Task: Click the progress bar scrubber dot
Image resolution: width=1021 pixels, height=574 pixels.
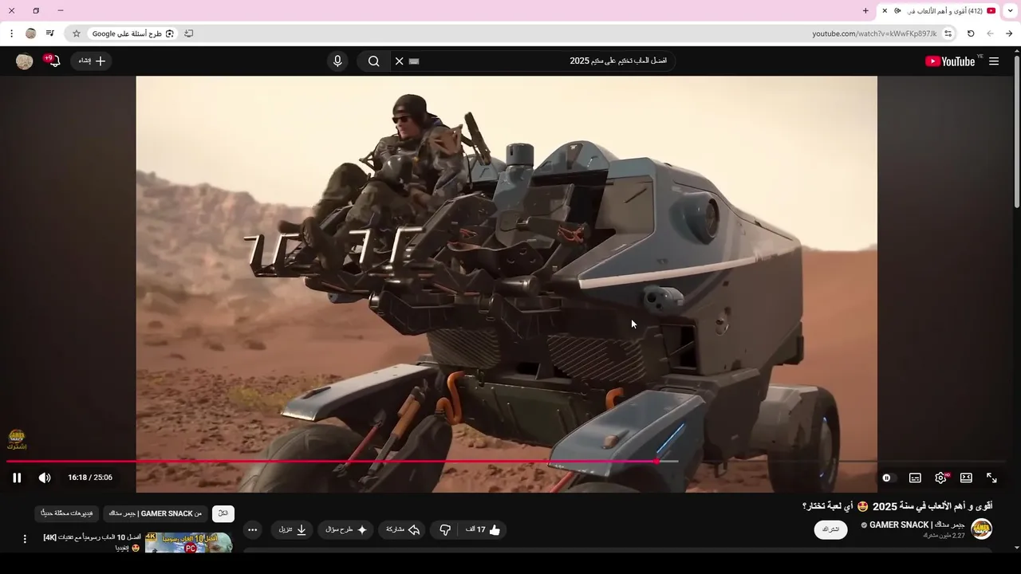Action: (x=656, y=462)
